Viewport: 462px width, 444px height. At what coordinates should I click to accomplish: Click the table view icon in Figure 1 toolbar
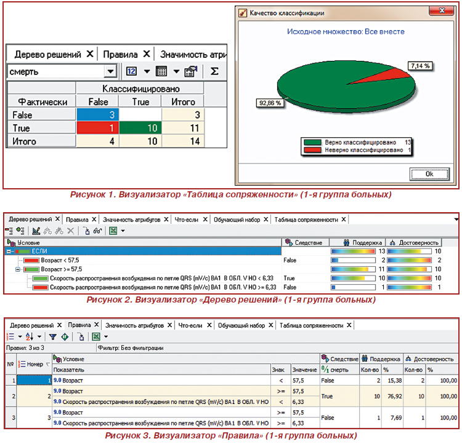pos(161,71)
